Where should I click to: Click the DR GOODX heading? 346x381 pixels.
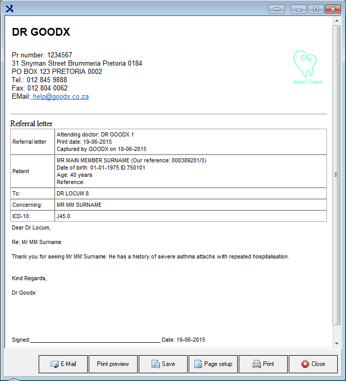41,32
